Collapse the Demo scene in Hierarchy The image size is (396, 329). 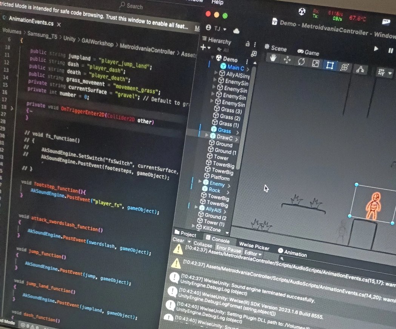[213, 57]
